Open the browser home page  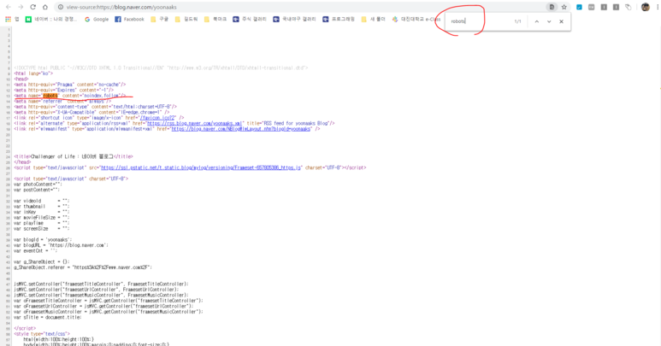(x=45, y=7)
